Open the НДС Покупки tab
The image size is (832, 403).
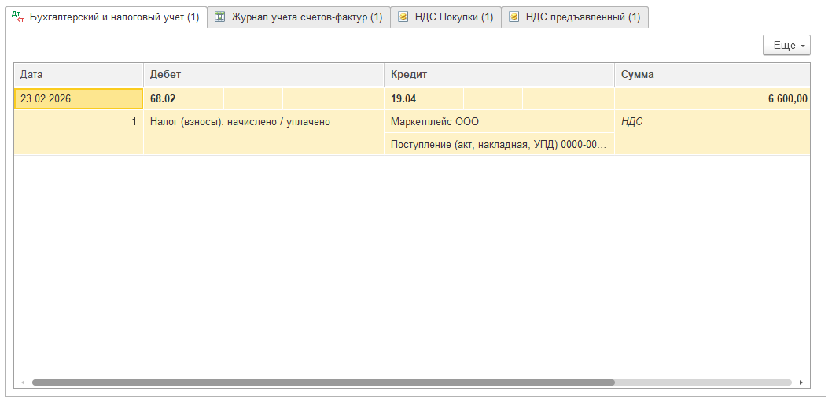coord(446,17)
